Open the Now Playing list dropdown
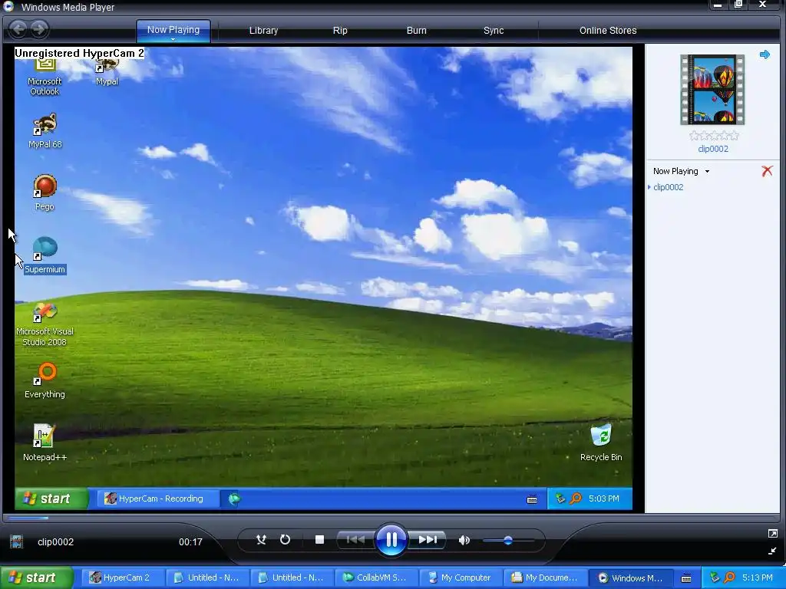 [681, 171]
